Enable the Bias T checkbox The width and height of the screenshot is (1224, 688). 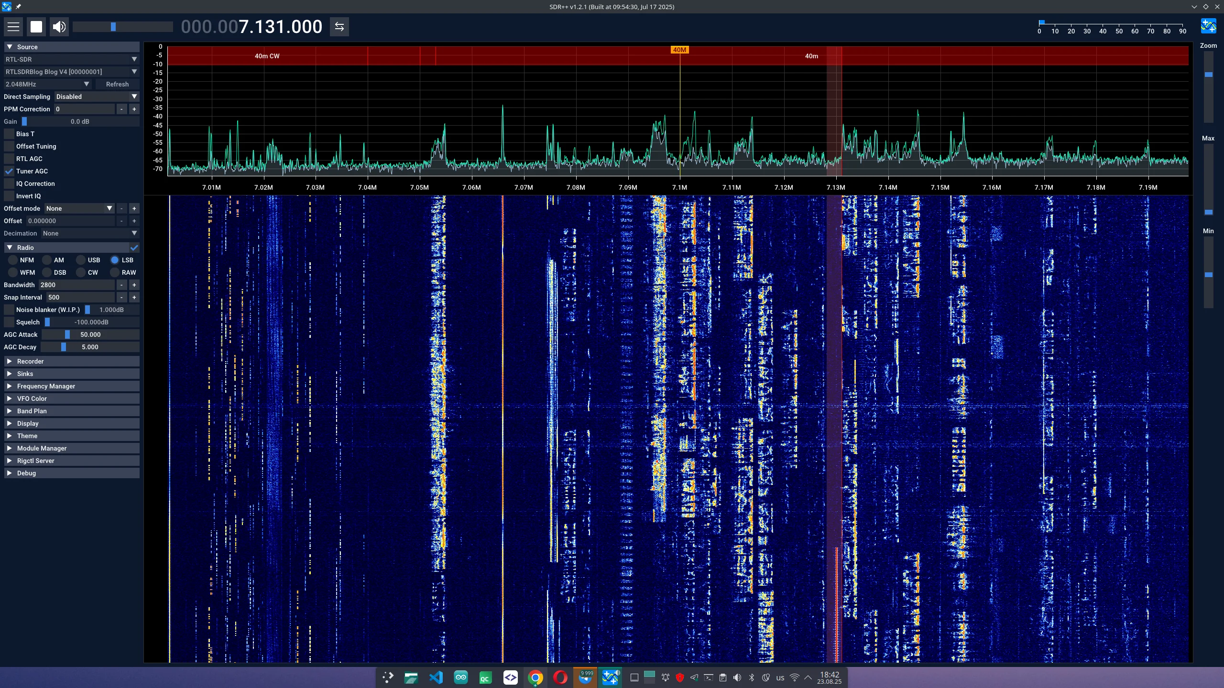coord(9,134)
